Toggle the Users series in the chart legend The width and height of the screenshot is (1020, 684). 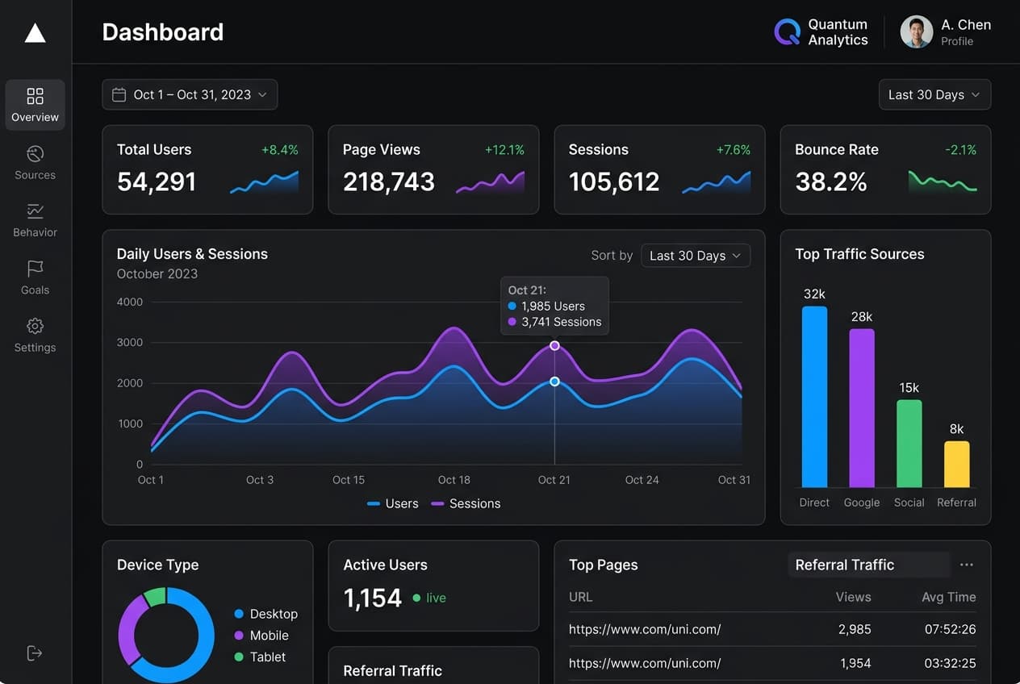click(393, 503)
